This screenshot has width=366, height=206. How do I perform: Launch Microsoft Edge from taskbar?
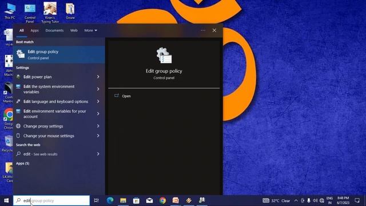(x=110, y=200)
